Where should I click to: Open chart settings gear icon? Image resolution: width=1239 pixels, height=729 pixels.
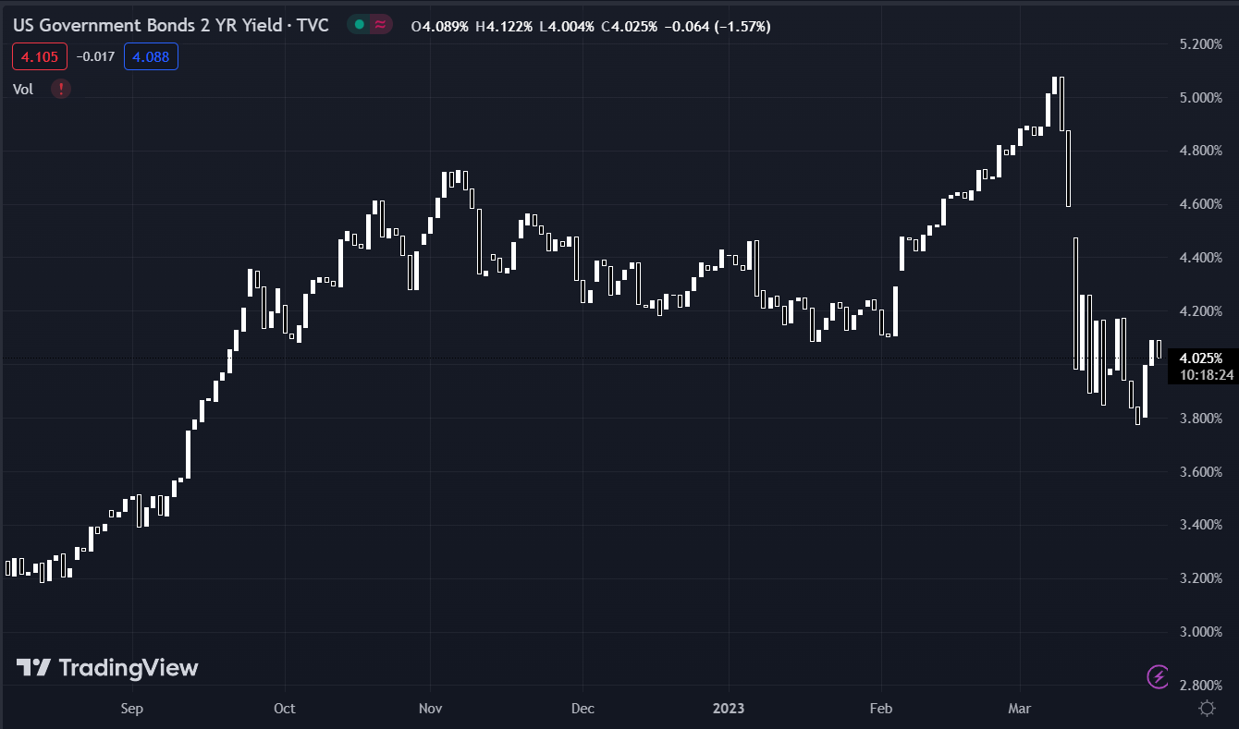point(1207,708)
